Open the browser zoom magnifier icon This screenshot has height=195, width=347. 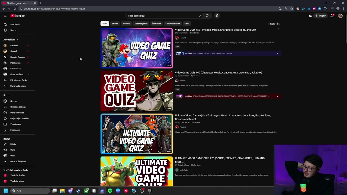(286, 9)
